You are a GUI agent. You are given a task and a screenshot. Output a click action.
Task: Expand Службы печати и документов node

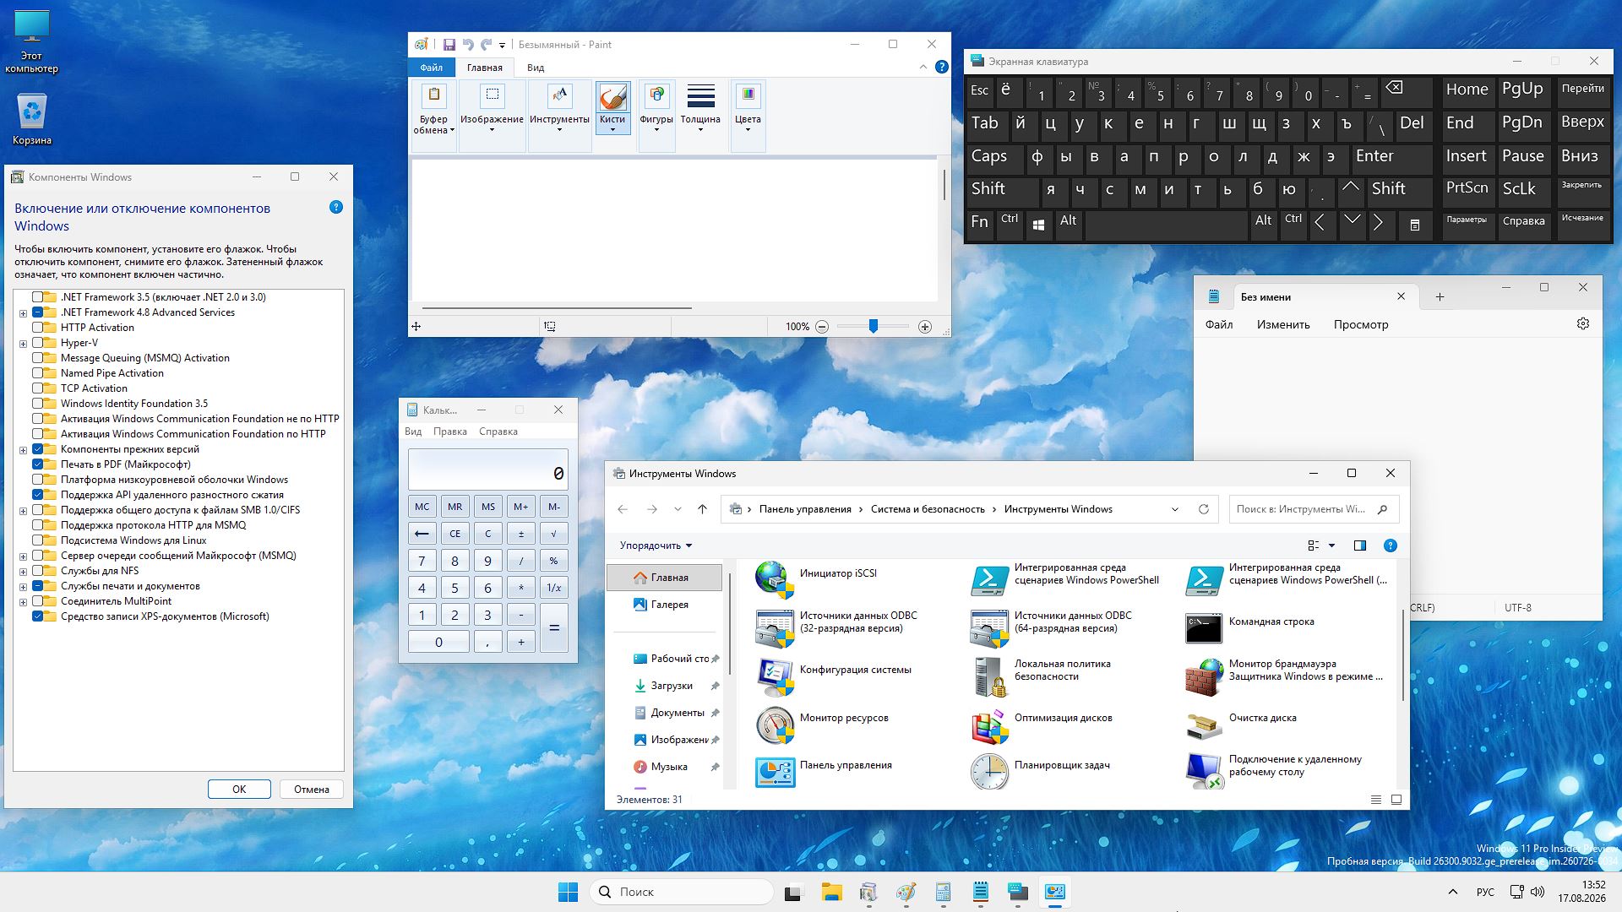[x=24, y=587]
